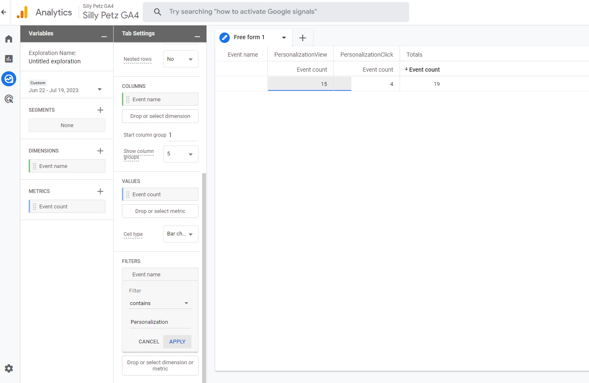Grab the Event count drag handle under Values
Screen dimensions: 589x383
(128, 195)
